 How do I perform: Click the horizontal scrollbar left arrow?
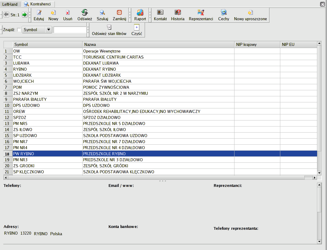click(6, 178)
